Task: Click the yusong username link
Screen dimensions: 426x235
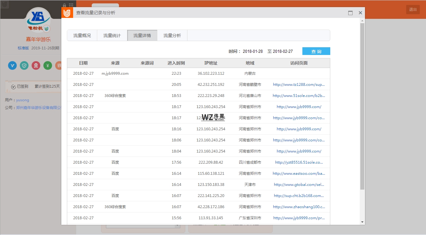Action: pos(23,100)
